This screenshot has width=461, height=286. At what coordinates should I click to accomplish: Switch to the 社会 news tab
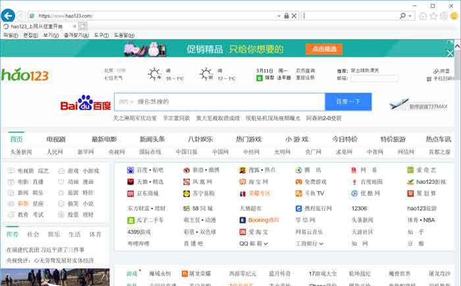(33, 235)
